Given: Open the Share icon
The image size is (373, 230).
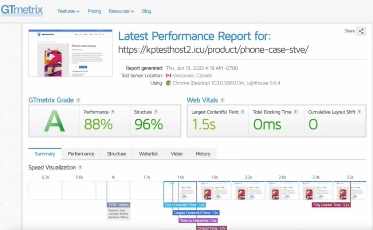Looking at the screenshot, I should pyautogui.click(x=361, y=31).
